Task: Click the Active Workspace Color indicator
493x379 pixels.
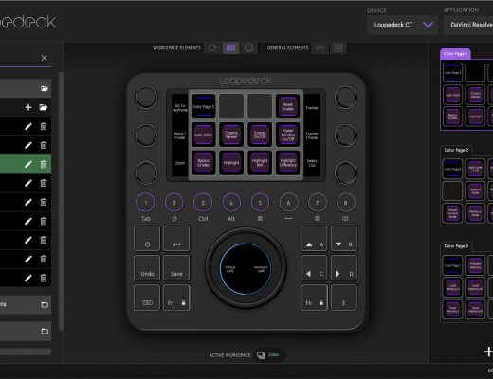Action: tap(269, 355)
